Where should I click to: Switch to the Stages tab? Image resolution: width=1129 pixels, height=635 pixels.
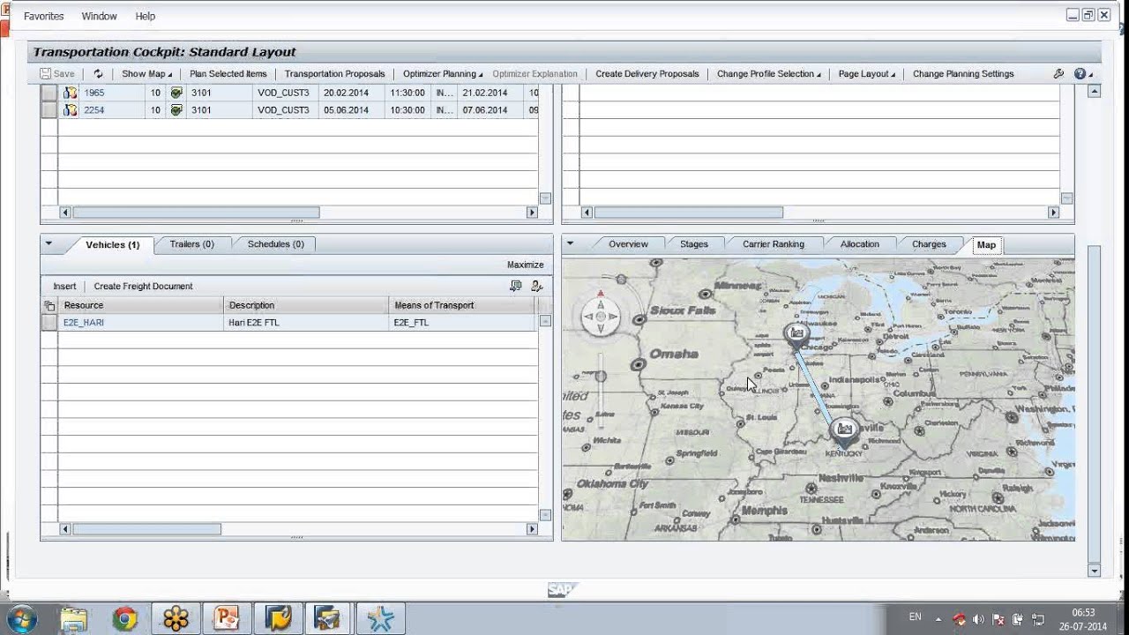693,244
